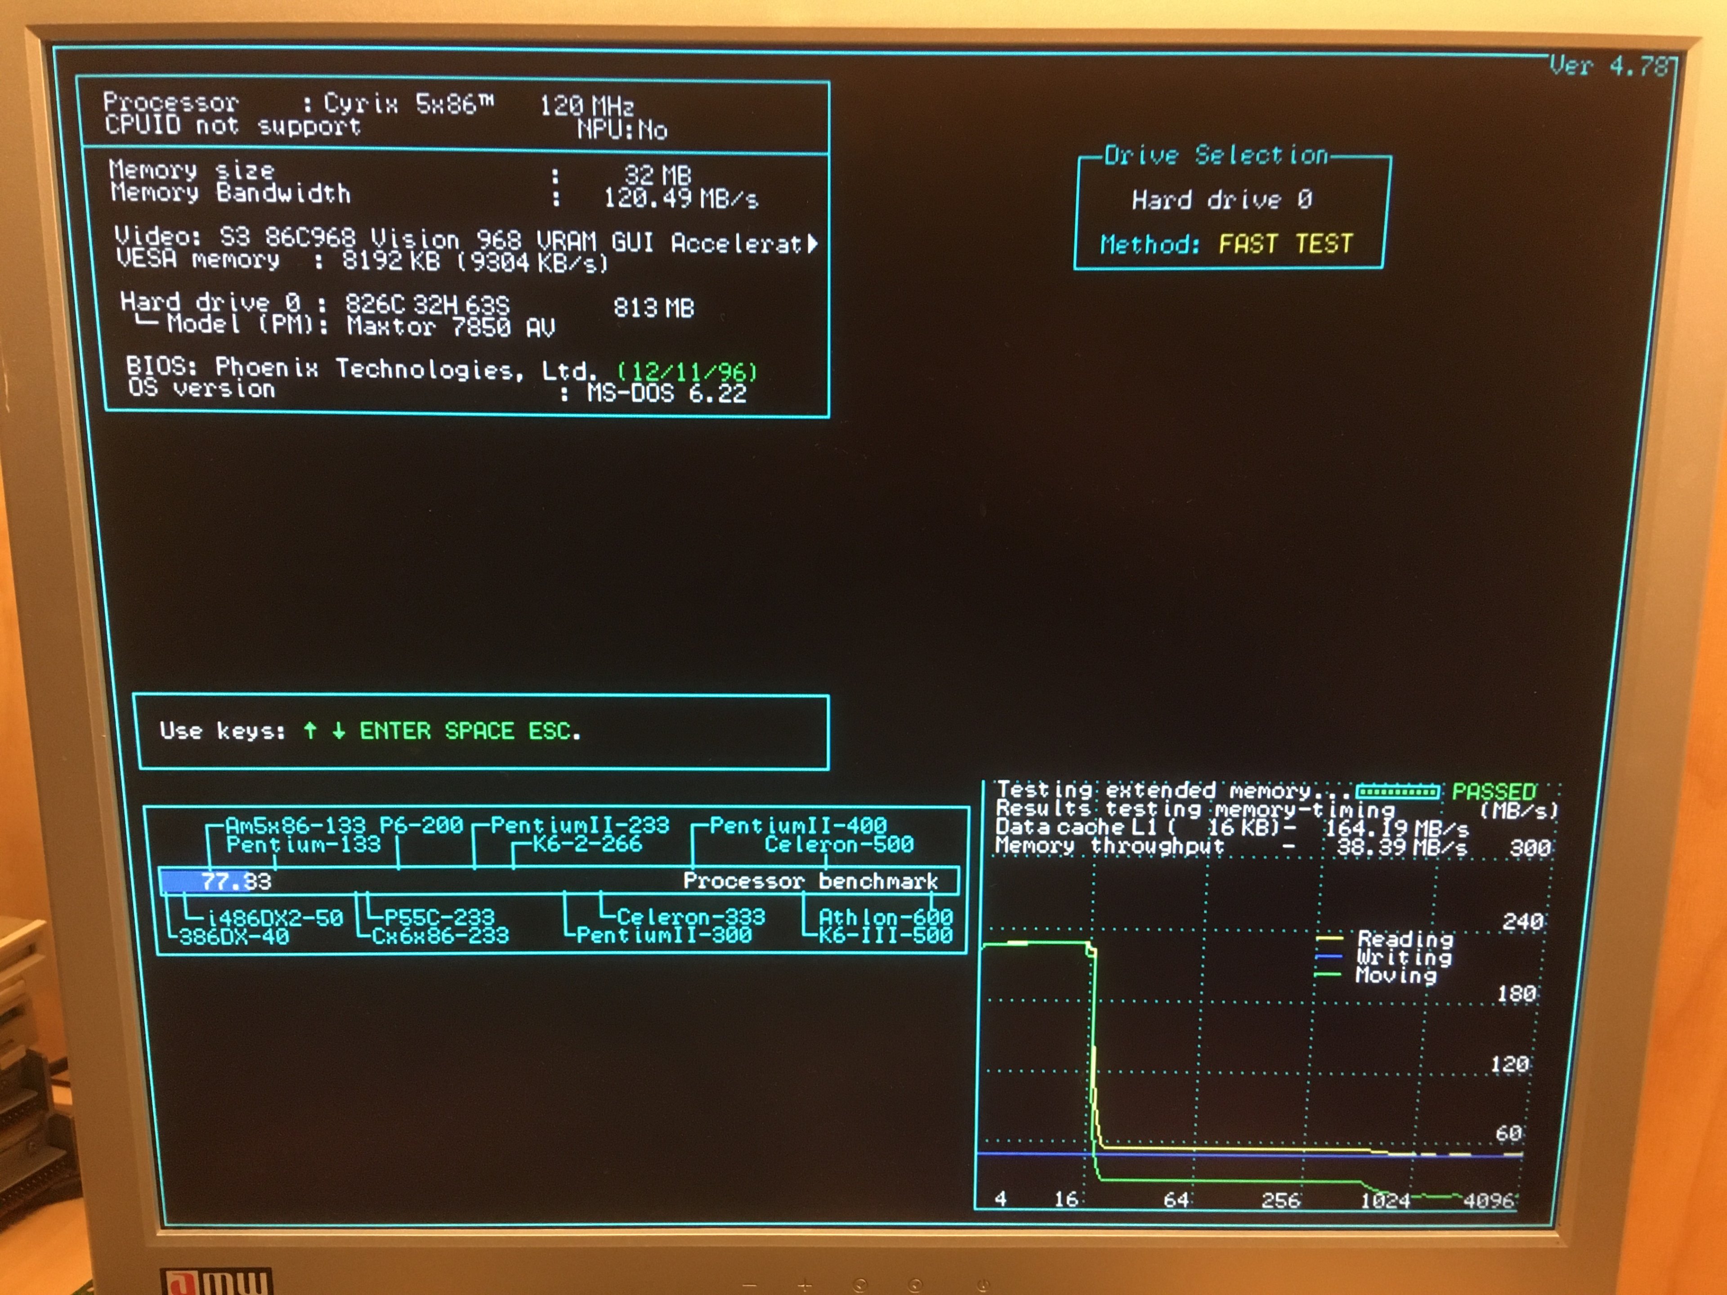The width and height of the screenshot is (1727, 1295).
Task: Click the green up arrow key hint
Action: pos(310,731)
